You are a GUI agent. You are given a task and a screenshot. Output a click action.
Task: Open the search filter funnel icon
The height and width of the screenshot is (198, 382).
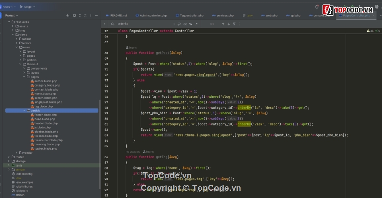(x=234, y=24)
